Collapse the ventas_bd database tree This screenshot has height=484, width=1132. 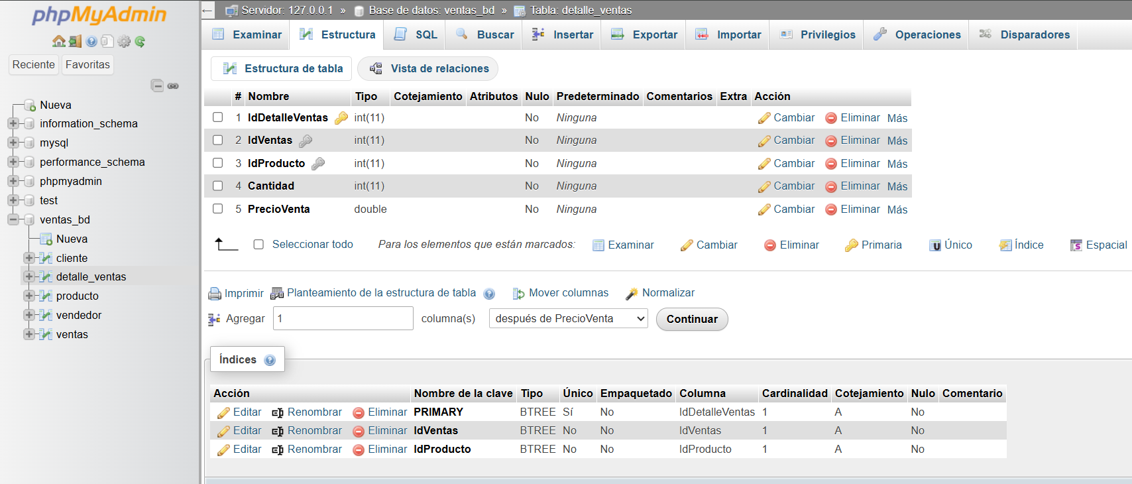[13, 219]
